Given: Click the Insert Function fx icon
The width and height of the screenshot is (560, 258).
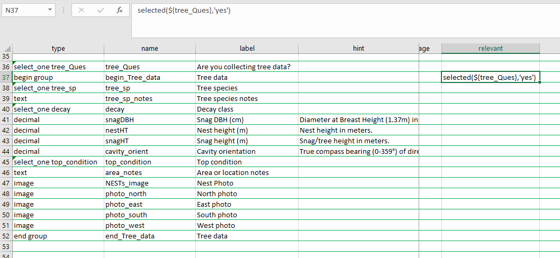Looking at the screenshot, I should click(120, 10).
